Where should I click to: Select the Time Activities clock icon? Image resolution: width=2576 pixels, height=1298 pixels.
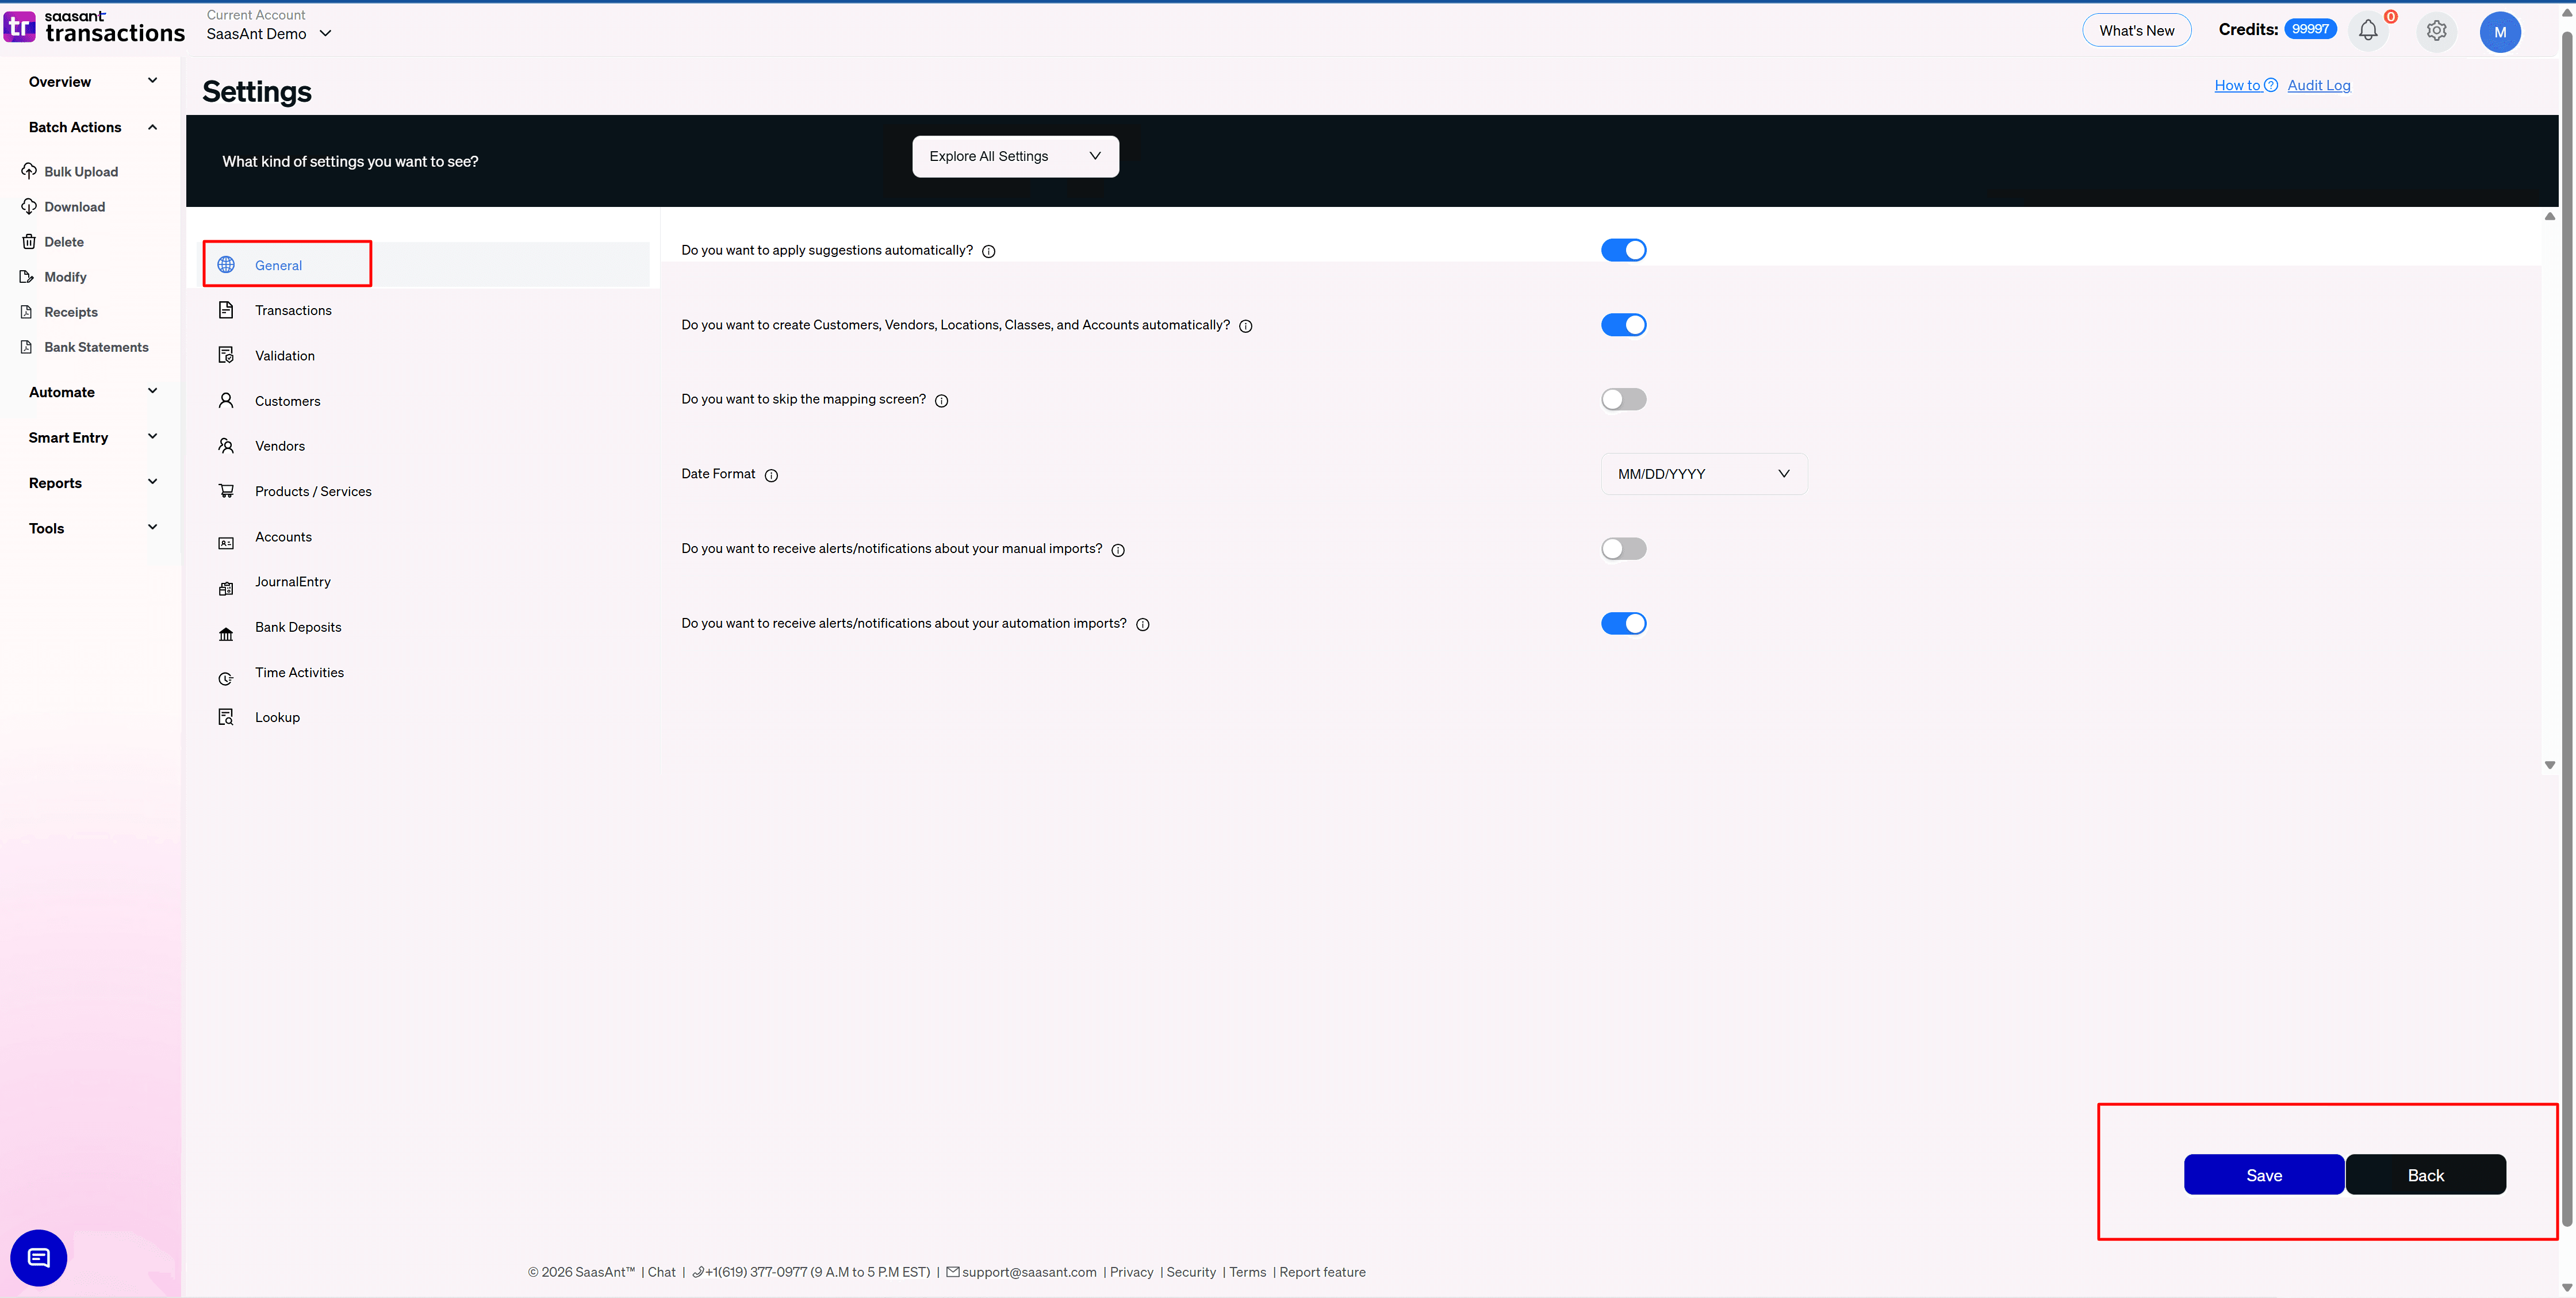226,678
